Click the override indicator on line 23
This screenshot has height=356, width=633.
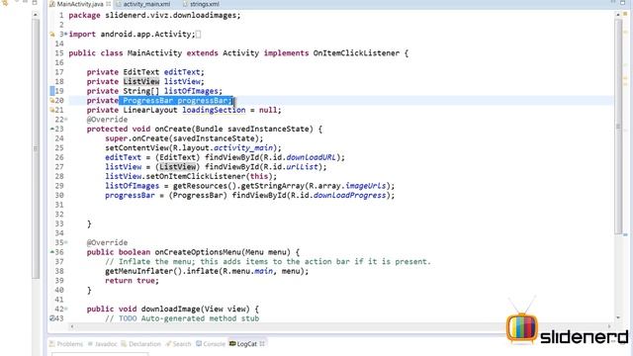tap(52, 130)
